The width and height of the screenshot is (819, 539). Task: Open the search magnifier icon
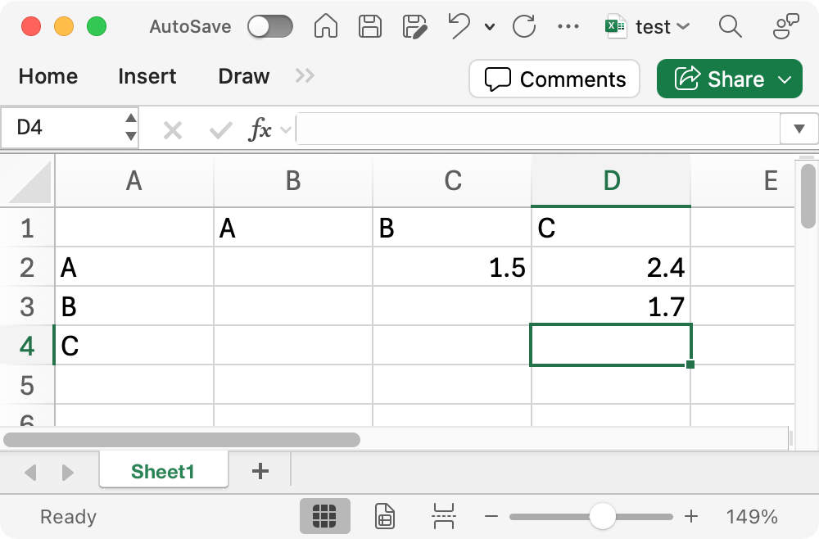pyautogui.click(x=730, y=26)
